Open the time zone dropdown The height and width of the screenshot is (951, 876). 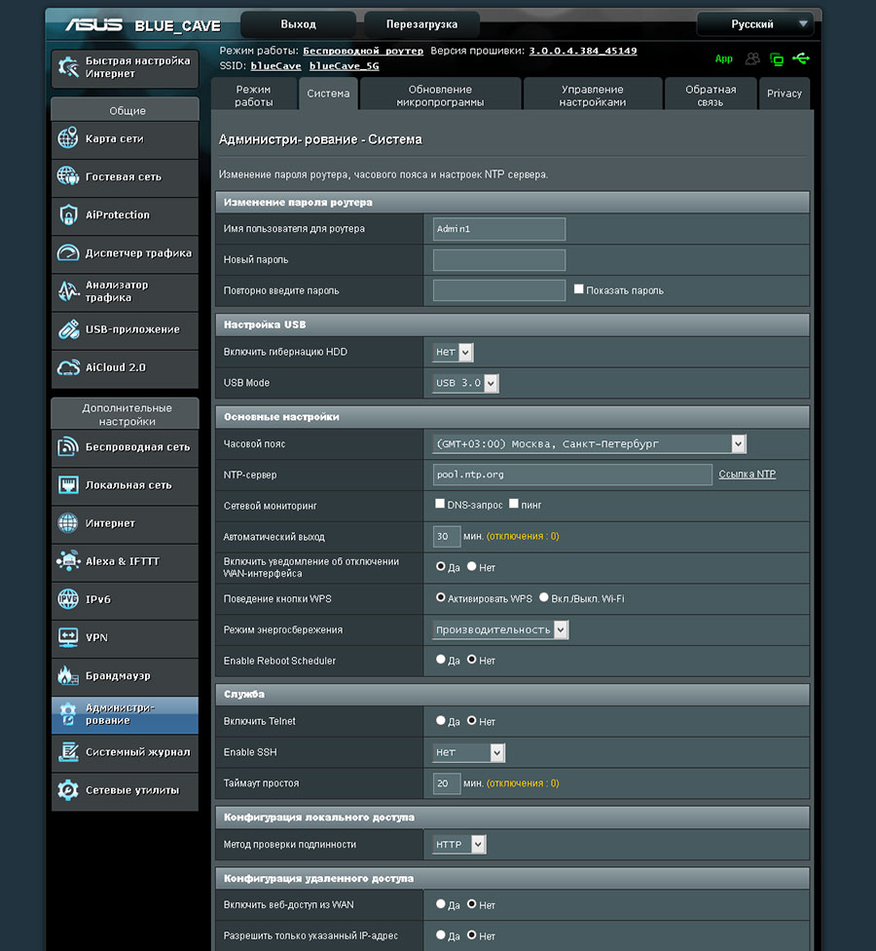click(x=589, y=444)
